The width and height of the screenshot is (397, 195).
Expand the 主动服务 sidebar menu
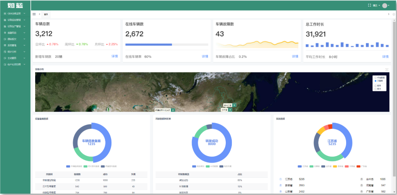14,58
